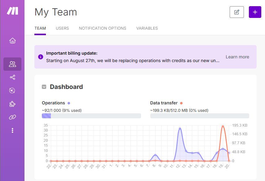Open Connections via the chain link icon
Image resolution: width=265 pixels, height=181 pixels.
(x=12, y=117)
